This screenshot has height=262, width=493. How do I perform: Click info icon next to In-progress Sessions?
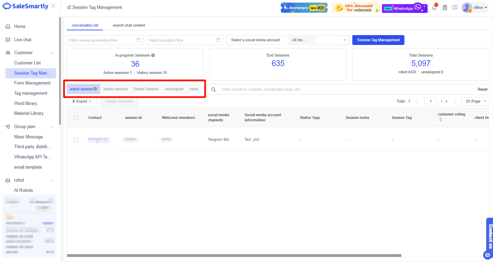[153, 55]
